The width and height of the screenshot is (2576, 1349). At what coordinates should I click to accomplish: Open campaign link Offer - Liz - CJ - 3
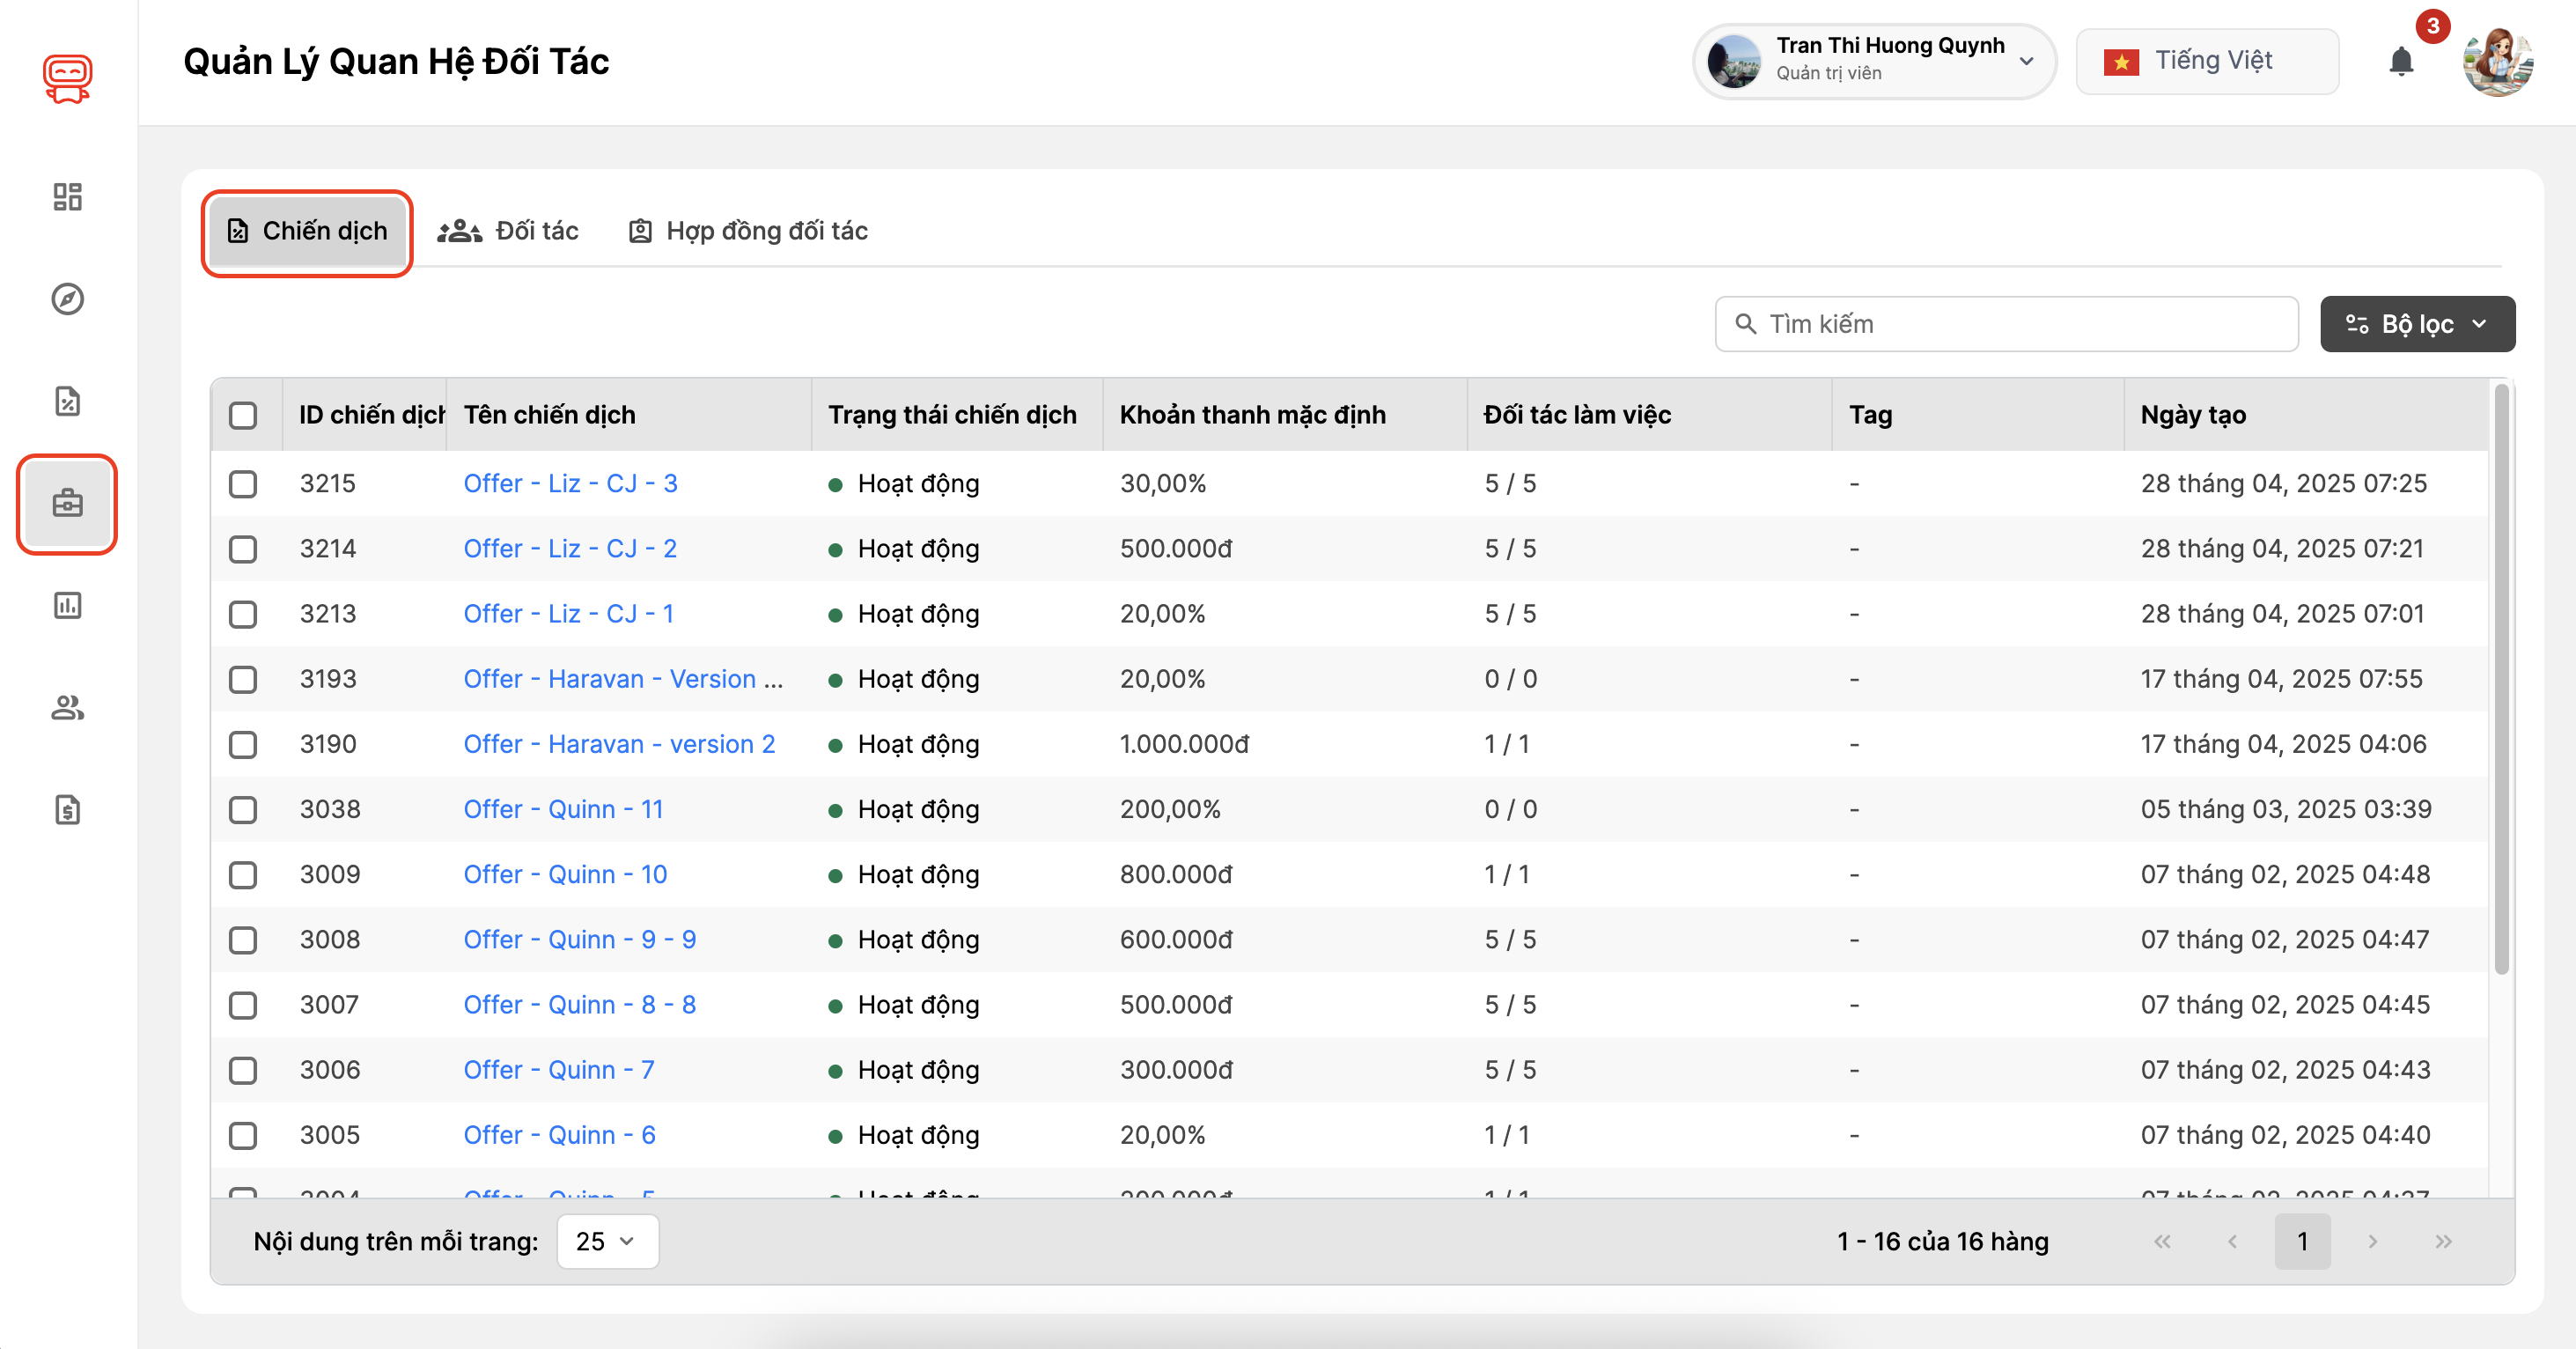(570, 484)
